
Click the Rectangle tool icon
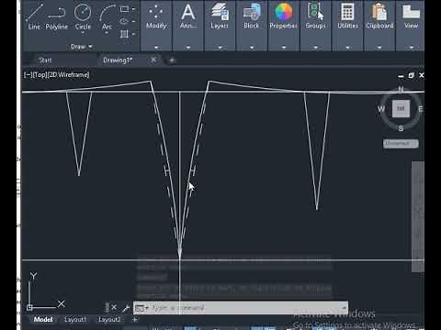(124, 9)
